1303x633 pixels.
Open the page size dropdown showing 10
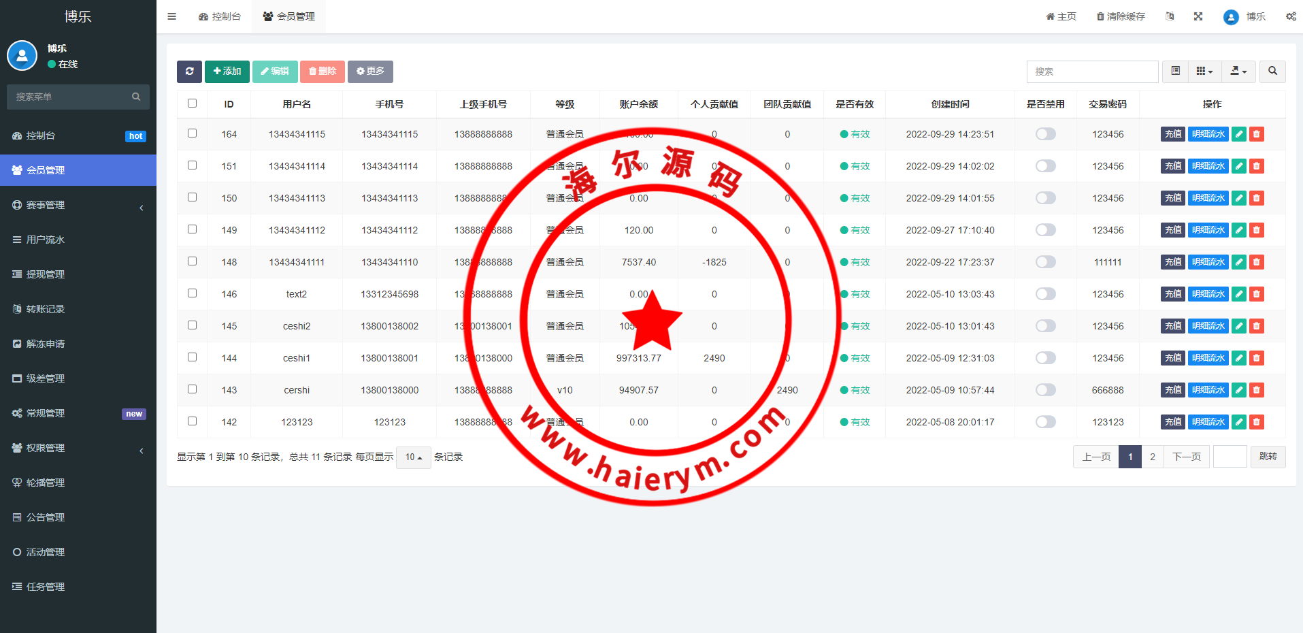(x=414, y=457)
